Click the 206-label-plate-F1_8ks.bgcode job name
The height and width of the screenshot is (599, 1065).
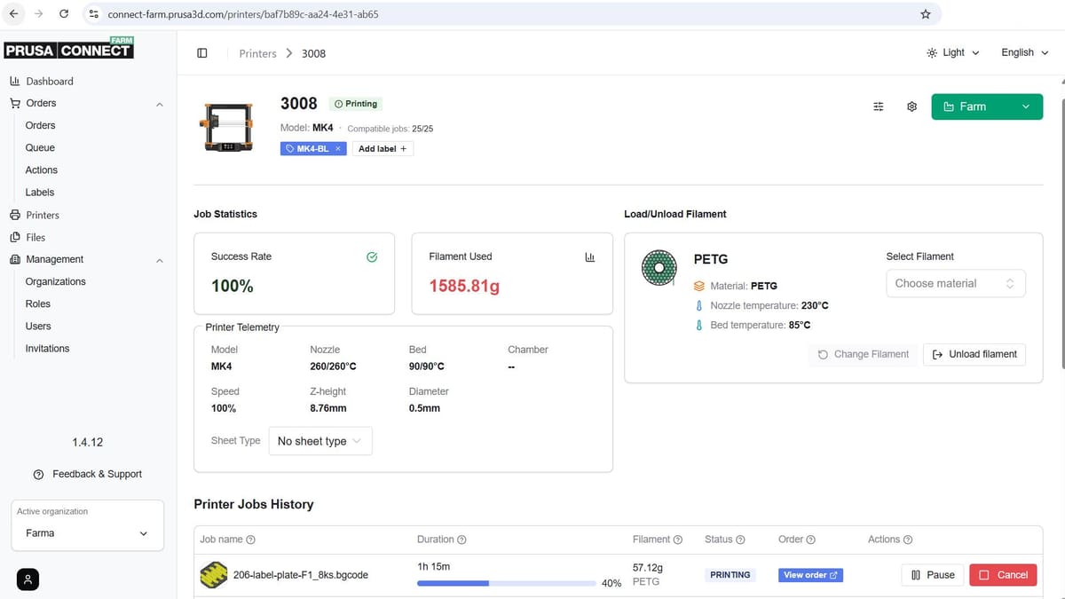(x=301, y=575)
